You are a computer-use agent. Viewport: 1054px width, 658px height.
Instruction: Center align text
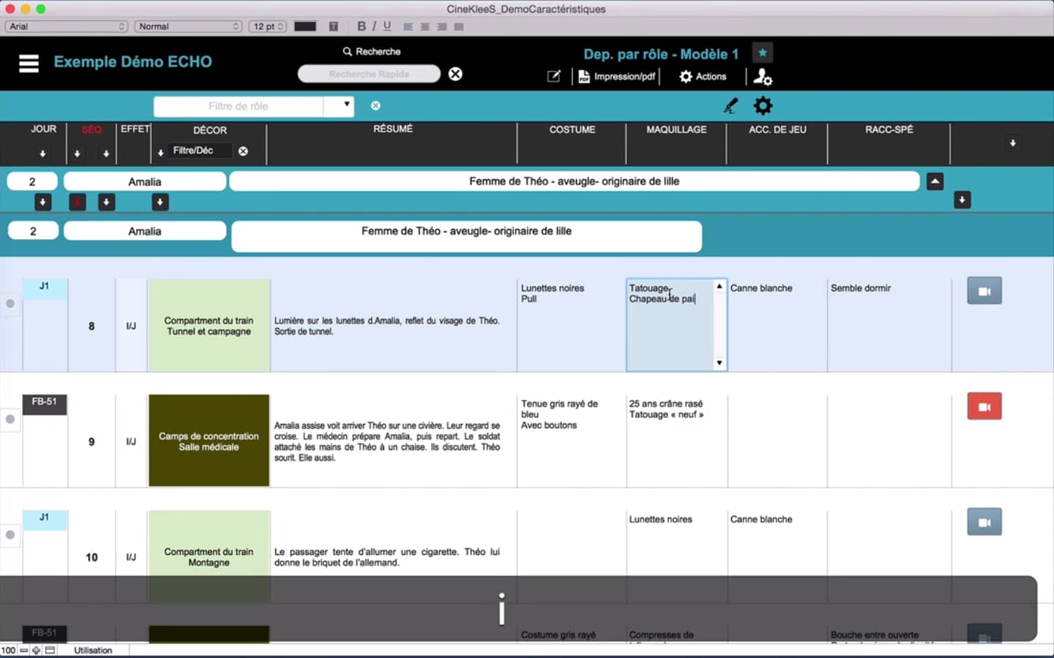[x=425, y=26]
